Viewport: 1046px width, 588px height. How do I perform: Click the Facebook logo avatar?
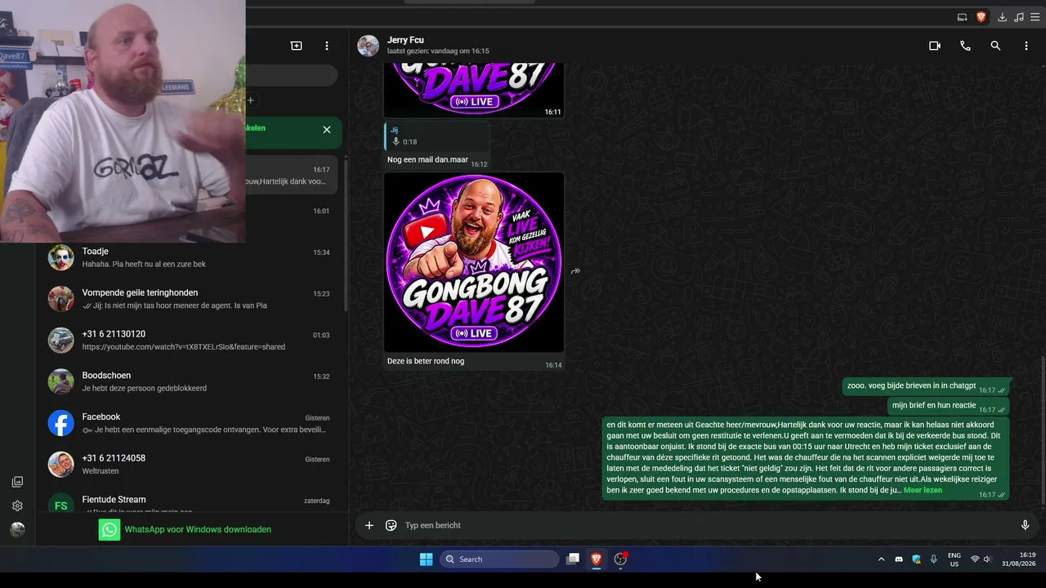pyautogui.click(x=60, y=423)
